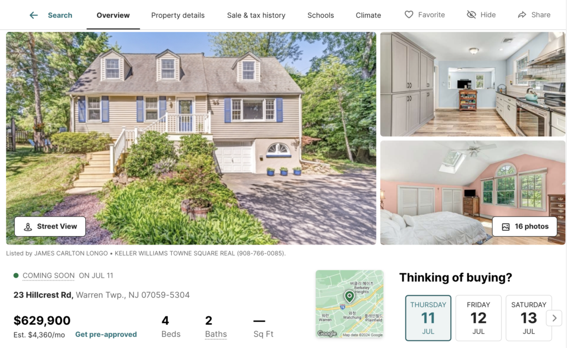Click the Share arrow icon
The width and height of the screenshot is (567, 348).
pos(522,15)
